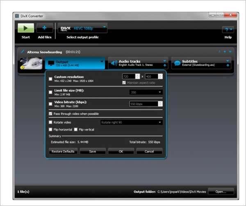
Task: Click the output folder path C:\Users\jwpark\Videos\DivX Movies
Action: coord(182,192)
